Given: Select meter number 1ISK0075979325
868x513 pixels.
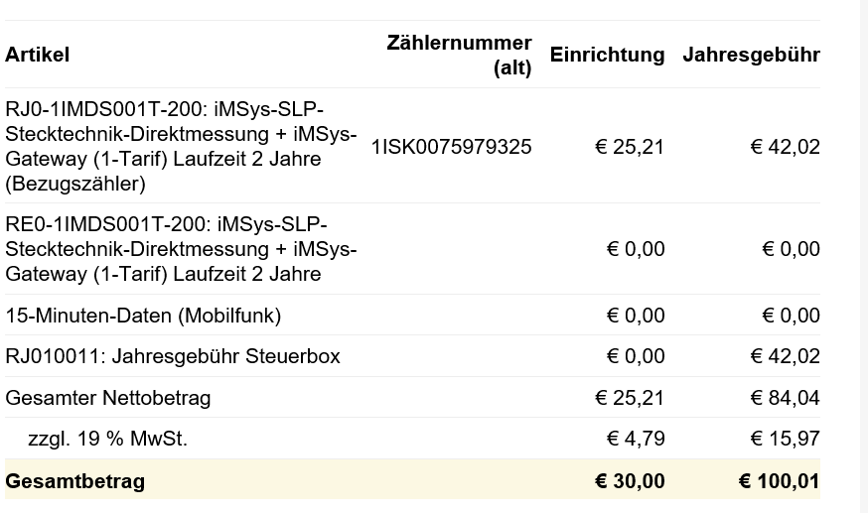Looking at the screenshot, I should 451,147.
